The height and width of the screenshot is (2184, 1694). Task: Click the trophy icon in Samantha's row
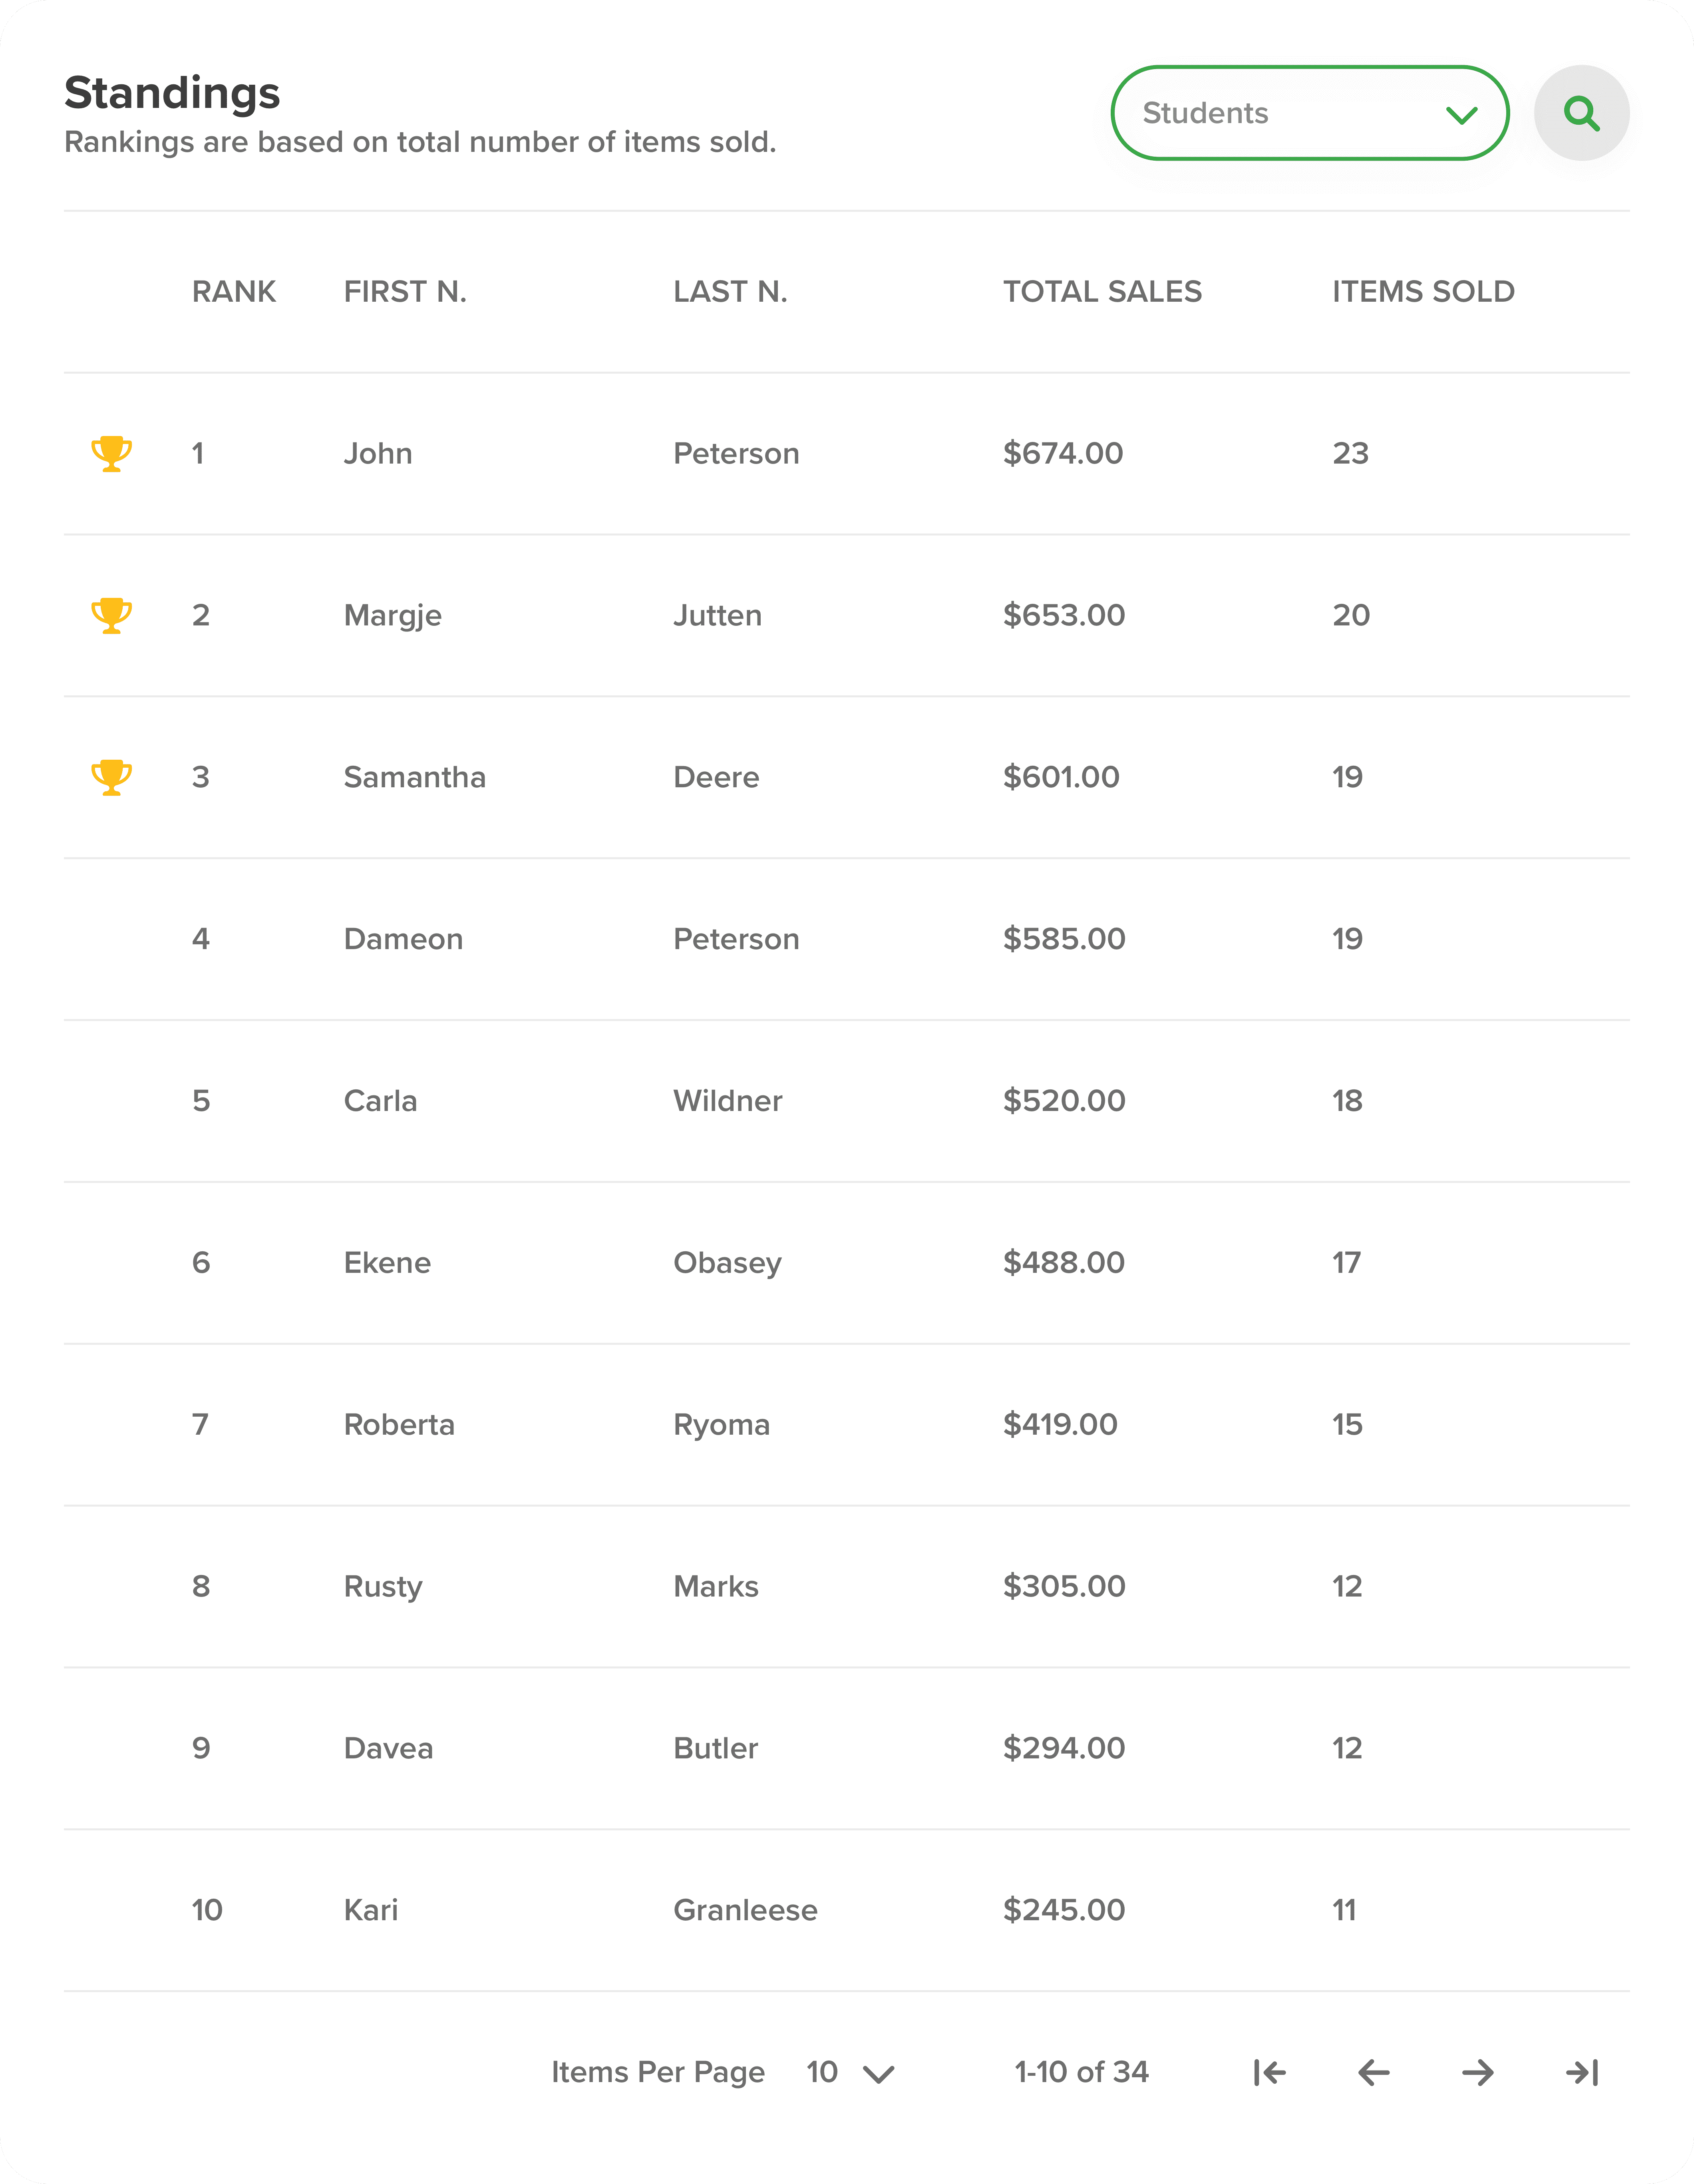pos(111,777)
